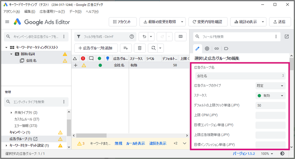Viewport: 295px width, 159px height.
Task: Open 広告グループ in new window icon
Action: pos(35,139)
